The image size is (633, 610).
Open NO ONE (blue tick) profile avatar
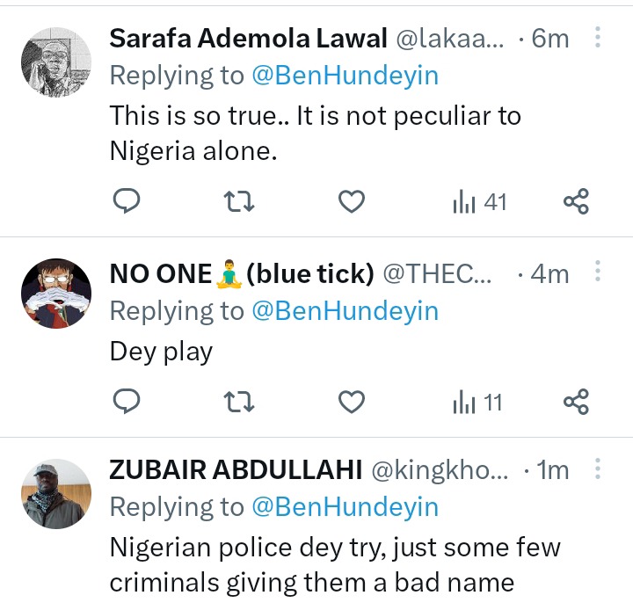tap(55, 294)
